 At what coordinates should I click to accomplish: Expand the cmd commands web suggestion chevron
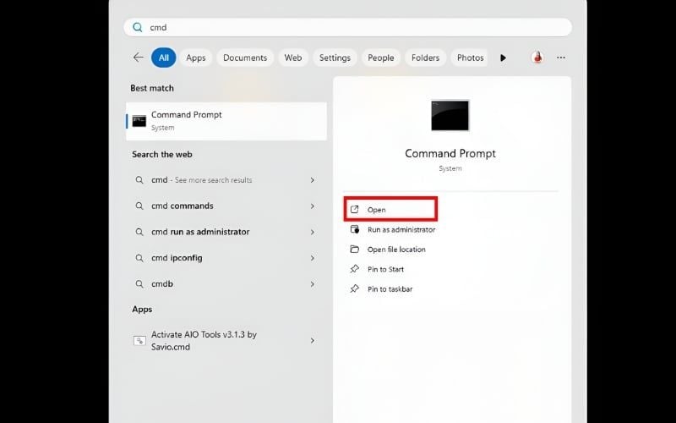(x=313, y=206)
